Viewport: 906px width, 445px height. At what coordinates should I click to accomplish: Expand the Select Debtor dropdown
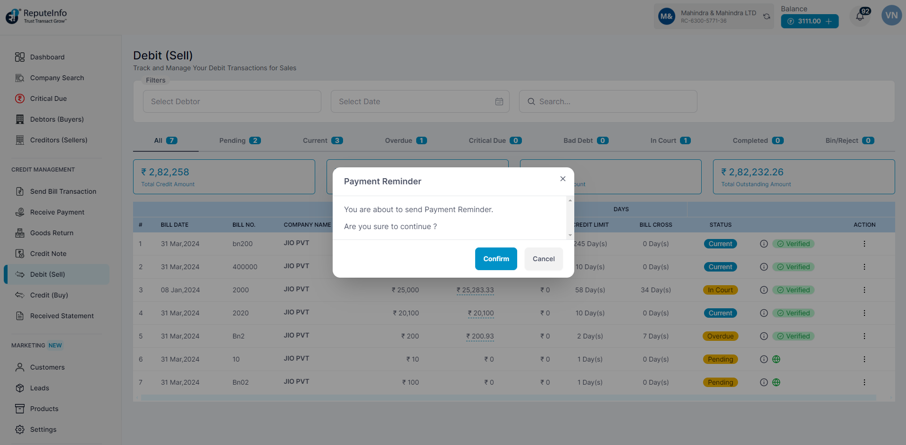coord(232,101)
